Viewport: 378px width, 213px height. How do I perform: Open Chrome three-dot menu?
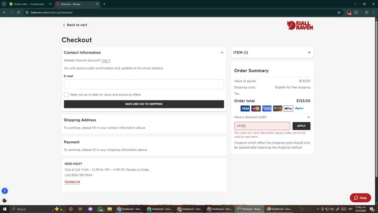374,12
